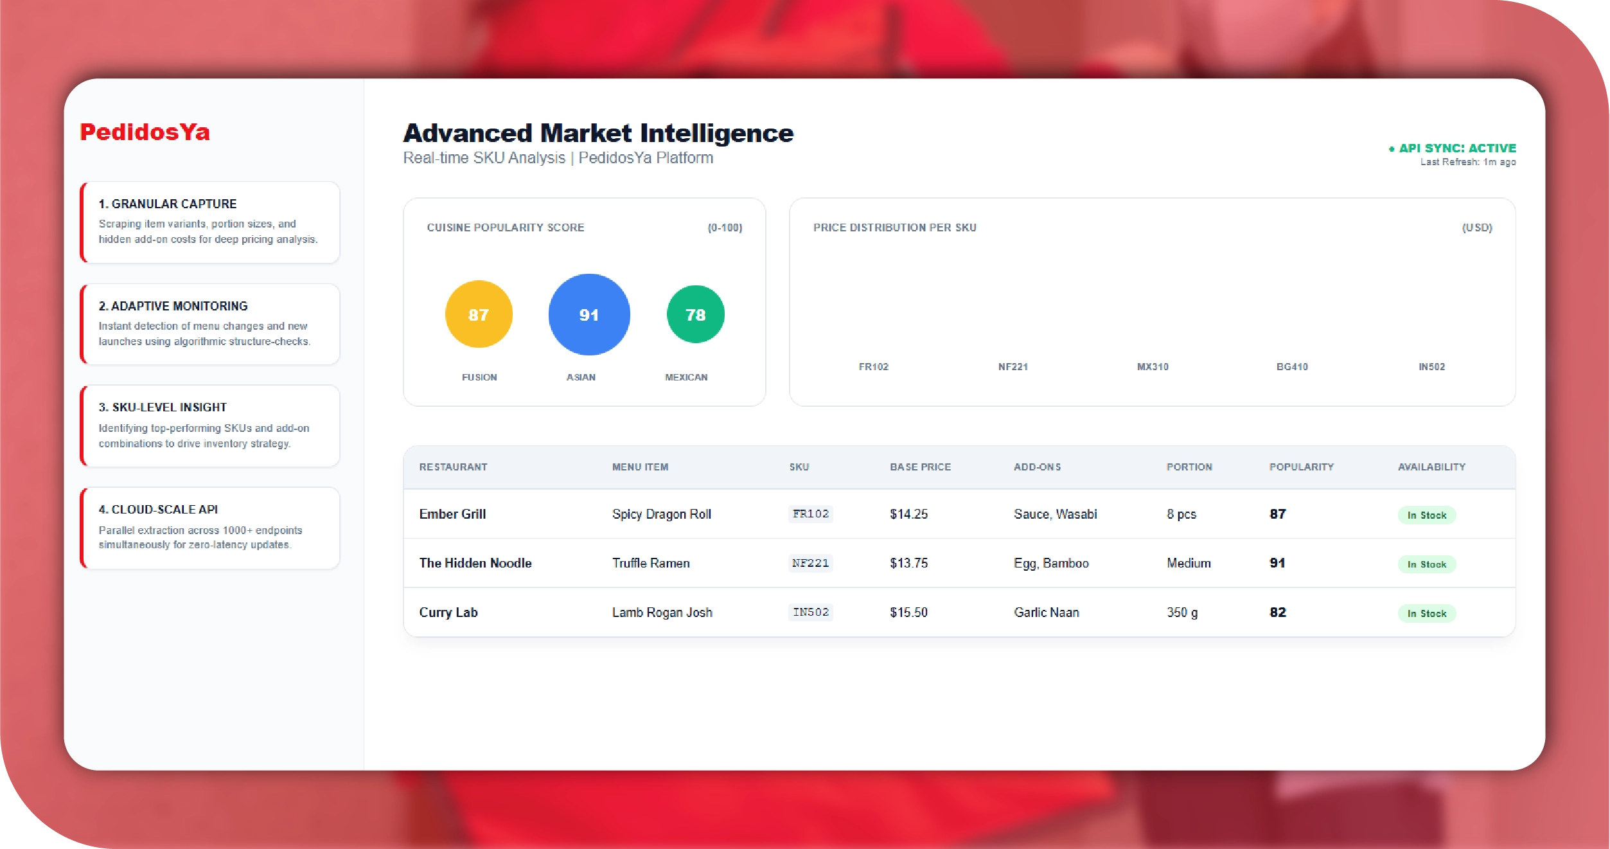The width and height of the screenshot is (1610, 849).
Task: Expand the Granular Capture card
Action: coord(209,222)
